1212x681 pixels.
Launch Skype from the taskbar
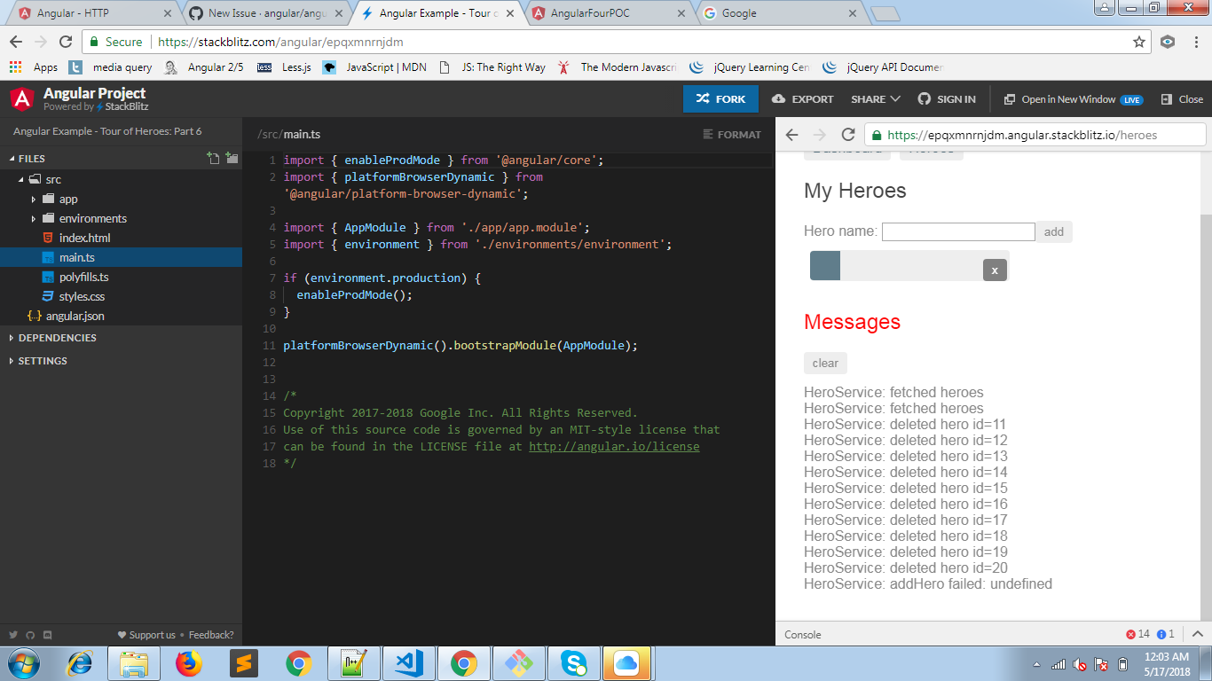pyautogui.click(x=573, y=661)
